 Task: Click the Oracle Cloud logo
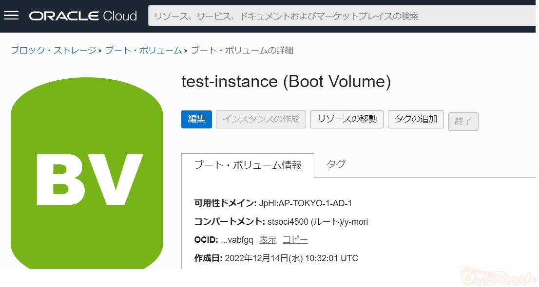pyautogui.click(x=83, y=16)
